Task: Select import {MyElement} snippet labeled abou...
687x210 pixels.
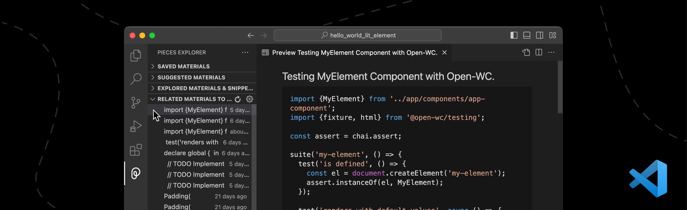Action: point(202,132)
